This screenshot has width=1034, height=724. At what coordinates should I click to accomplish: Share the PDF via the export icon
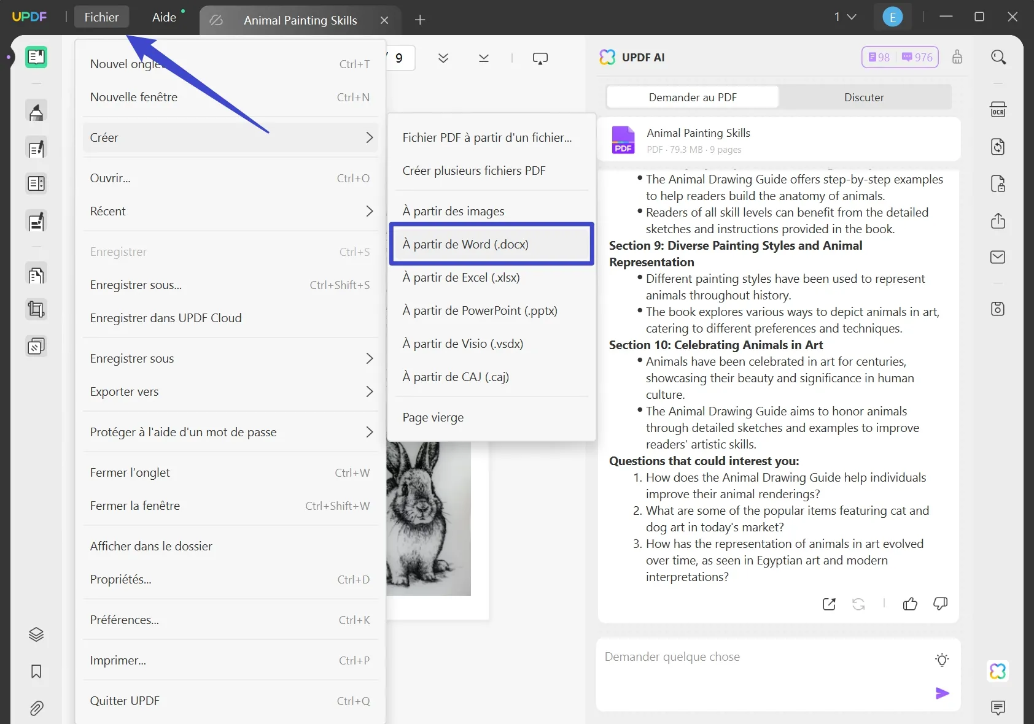point(998,221)
